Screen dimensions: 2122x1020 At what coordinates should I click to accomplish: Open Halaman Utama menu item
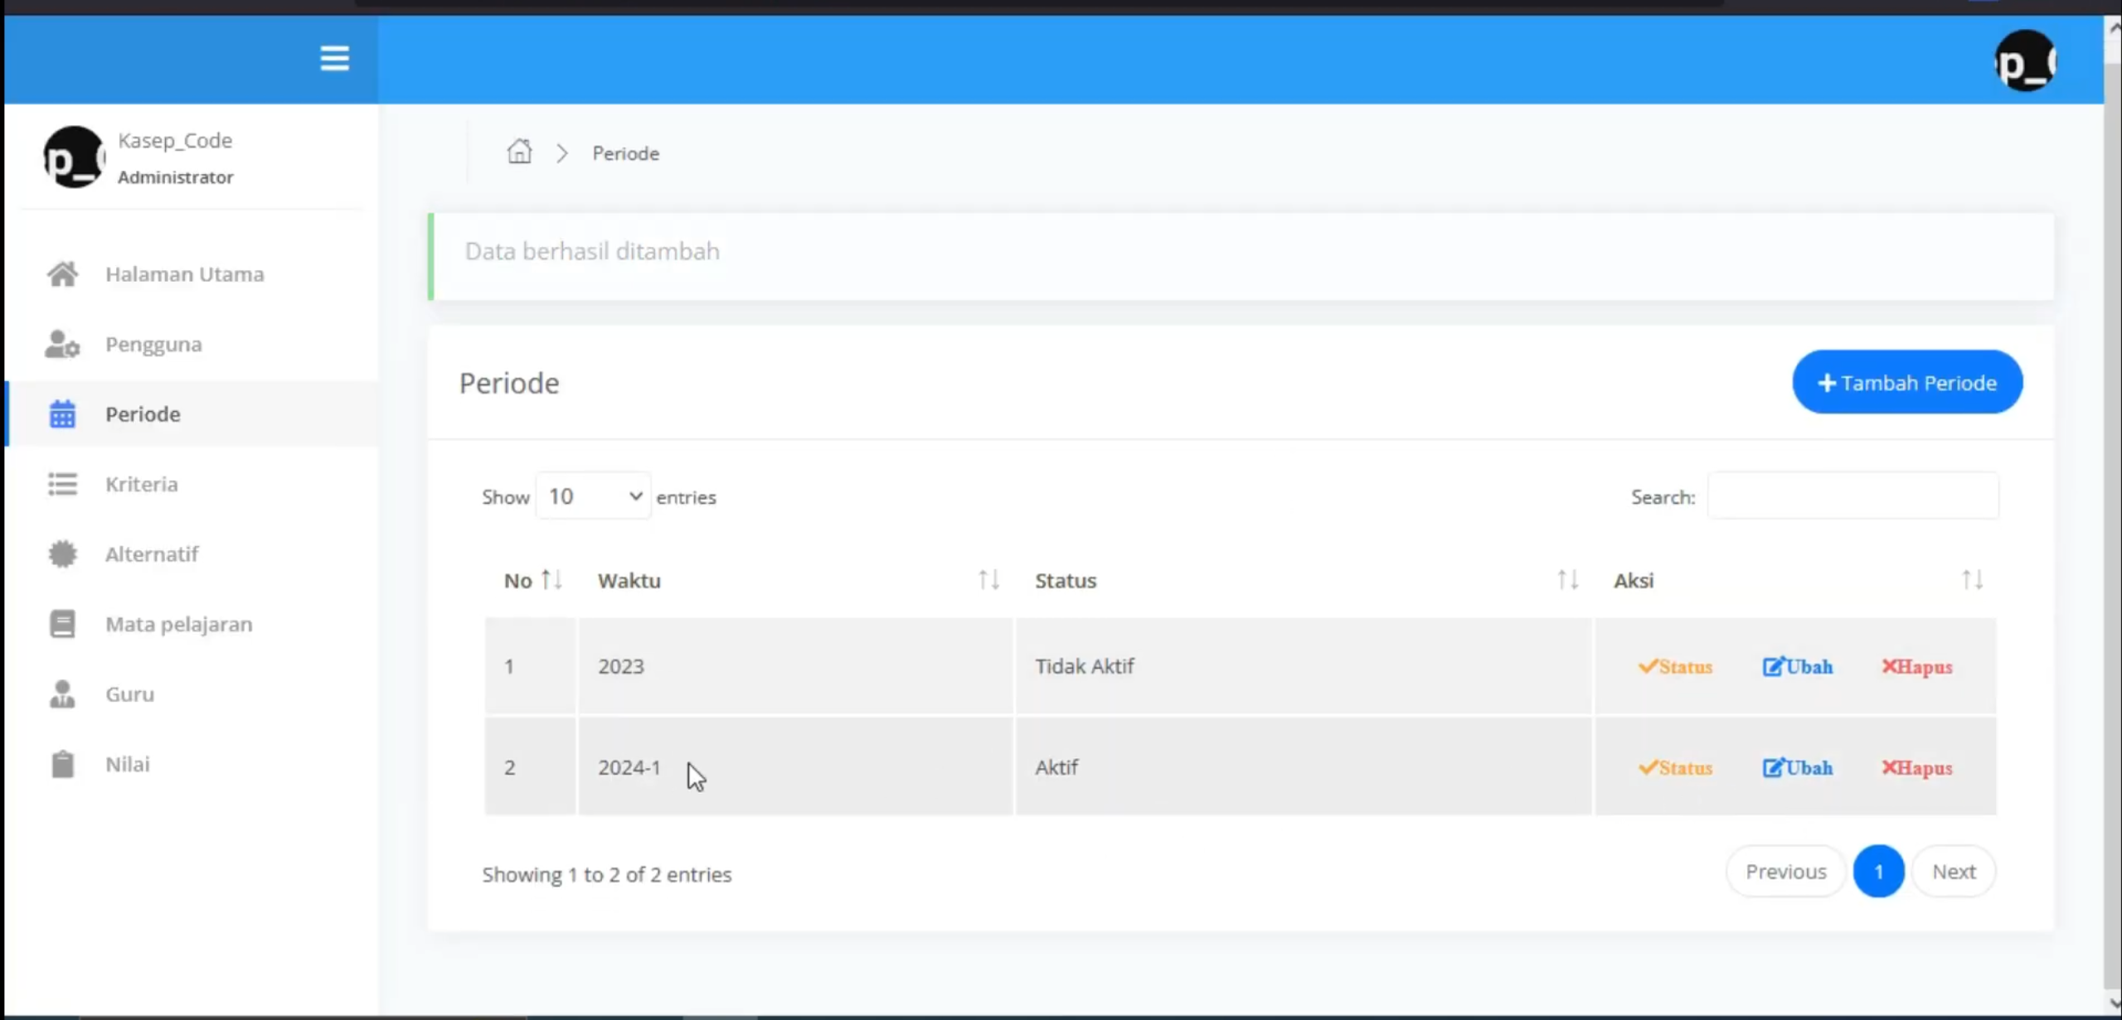(192, 274)
